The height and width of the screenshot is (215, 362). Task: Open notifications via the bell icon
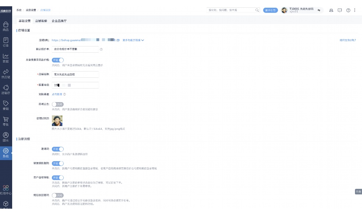331,10
